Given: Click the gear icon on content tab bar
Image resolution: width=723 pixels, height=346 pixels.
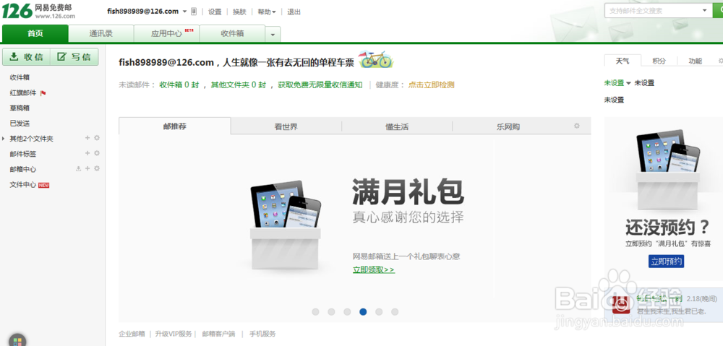Looking at the screenshot, I should point(576,126).
